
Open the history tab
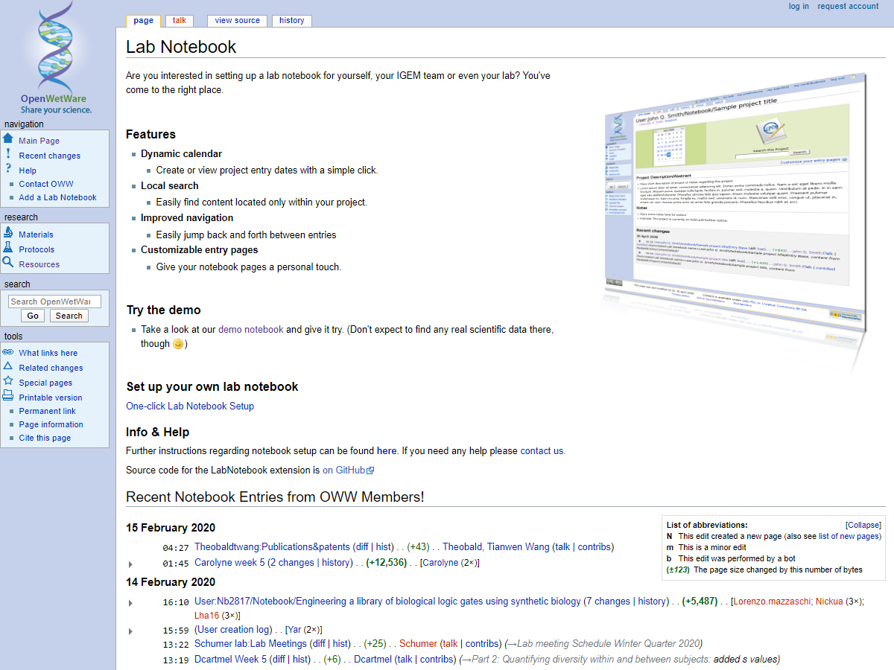click(291, 21)
